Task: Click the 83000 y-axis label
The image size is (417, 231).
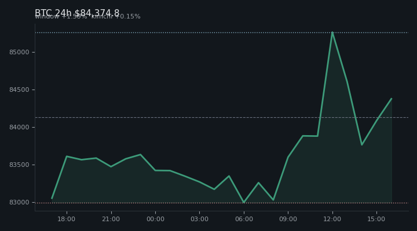Action: click(x=19, y=202)
